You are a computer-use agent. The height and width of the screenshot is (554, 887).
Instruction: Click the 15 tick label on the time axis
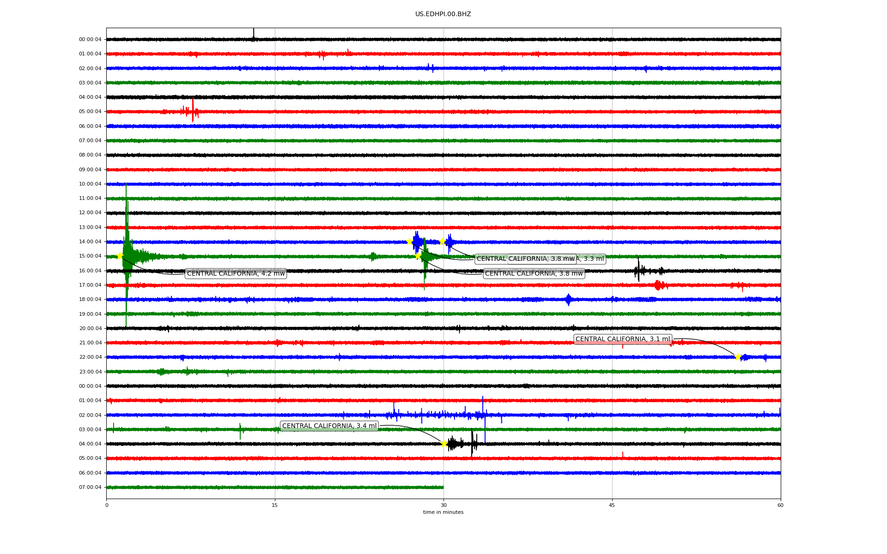(x=275, y=506)
